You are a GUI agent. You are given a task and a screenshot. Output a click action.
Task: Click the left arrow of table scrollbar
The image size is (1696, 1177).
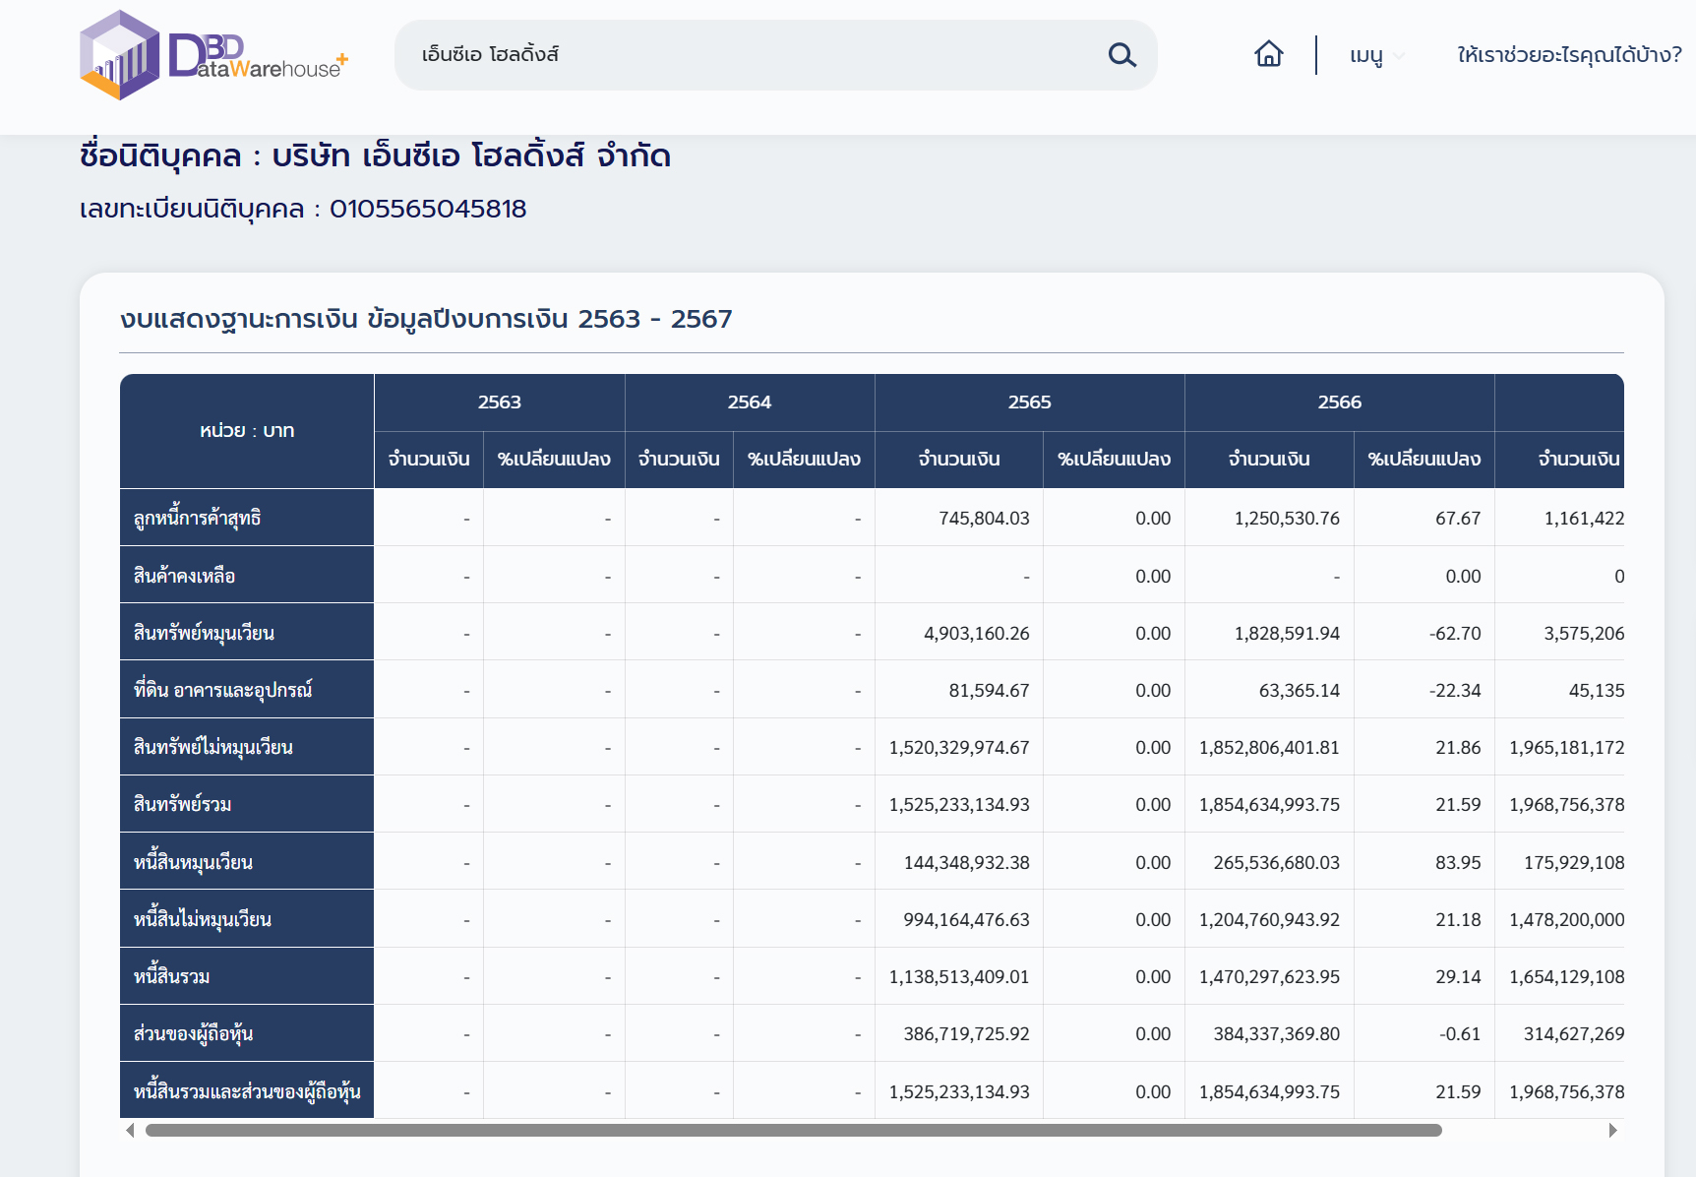[130, 1131]
